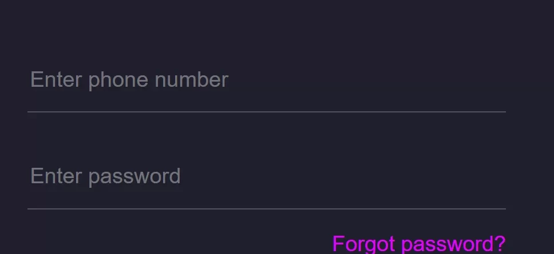554x254 pixels.
Task: Open the Forgot password? link
Action: tap(418, 244)
